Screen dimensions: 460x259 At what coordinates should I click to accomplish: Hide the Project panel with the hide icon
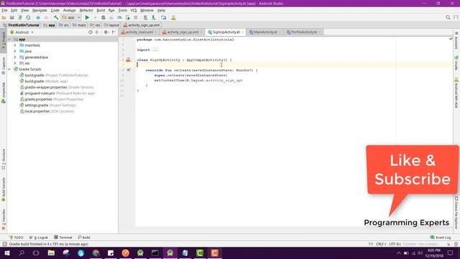(114, 32)
